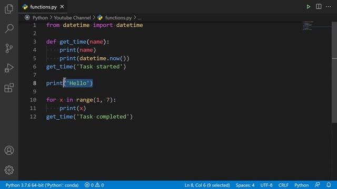This screenshot has width=337, height=189.
Task: Open the Extensions view
Action: coord(9,88)
